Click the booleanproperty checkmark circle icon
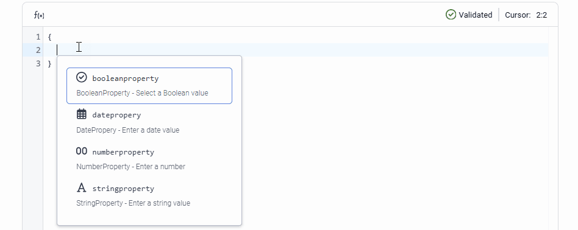The image size is (578, 230). coord(82,77)
